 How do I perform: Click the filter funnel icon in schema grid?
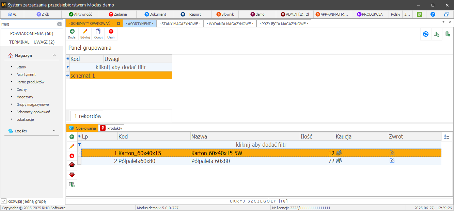coord(67,67)
